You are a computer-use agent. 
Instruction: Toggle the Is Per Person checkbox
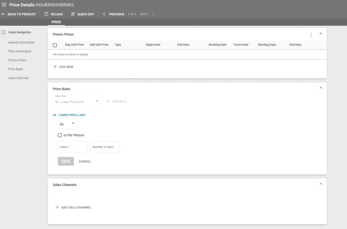point(60,135)
